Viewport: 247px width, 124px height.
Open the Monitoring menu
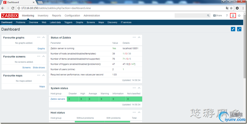point(28,16)
